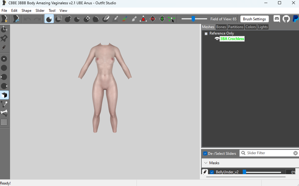This screenshot has width=299, height=186.
Task: Click the circle icon with right-edge dot
Action: 4,86
